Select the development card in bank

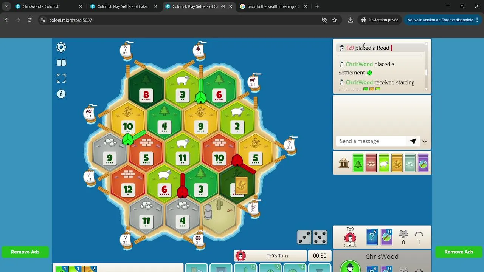pyautogui.click(x=423, y=163)
